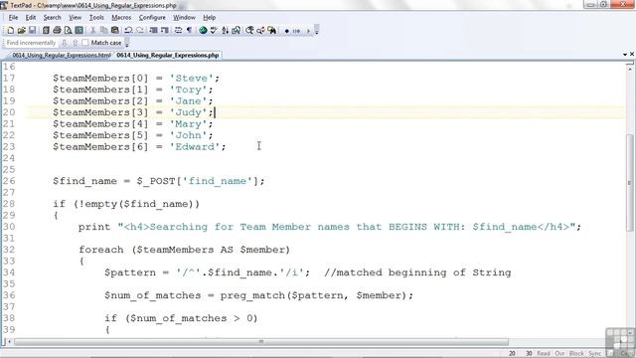Open the File menu
636x358 pixels.
[13, 18]
